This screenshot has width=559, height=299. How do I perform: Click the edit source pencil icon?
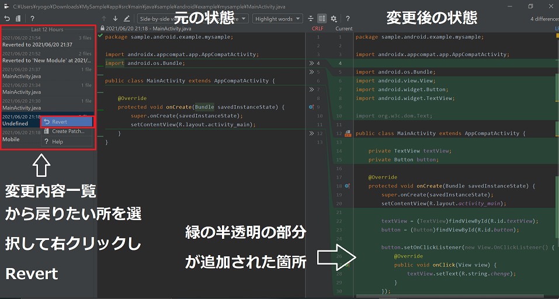coord(127,19)
